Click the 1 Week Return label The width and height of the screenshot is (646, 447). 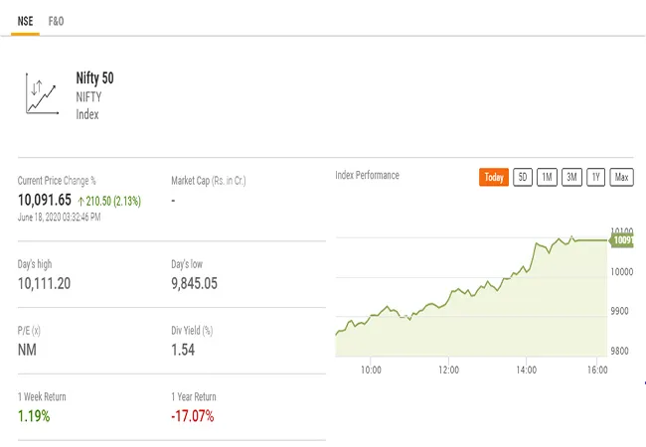pyautogui.click(x=42, y=396)
